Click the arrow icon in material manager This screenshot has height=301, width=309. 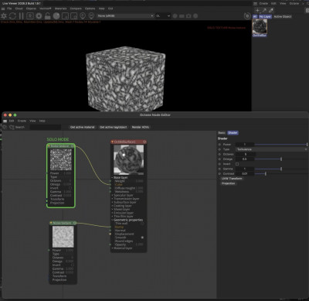pyautogui.click(x=264, y=10)
